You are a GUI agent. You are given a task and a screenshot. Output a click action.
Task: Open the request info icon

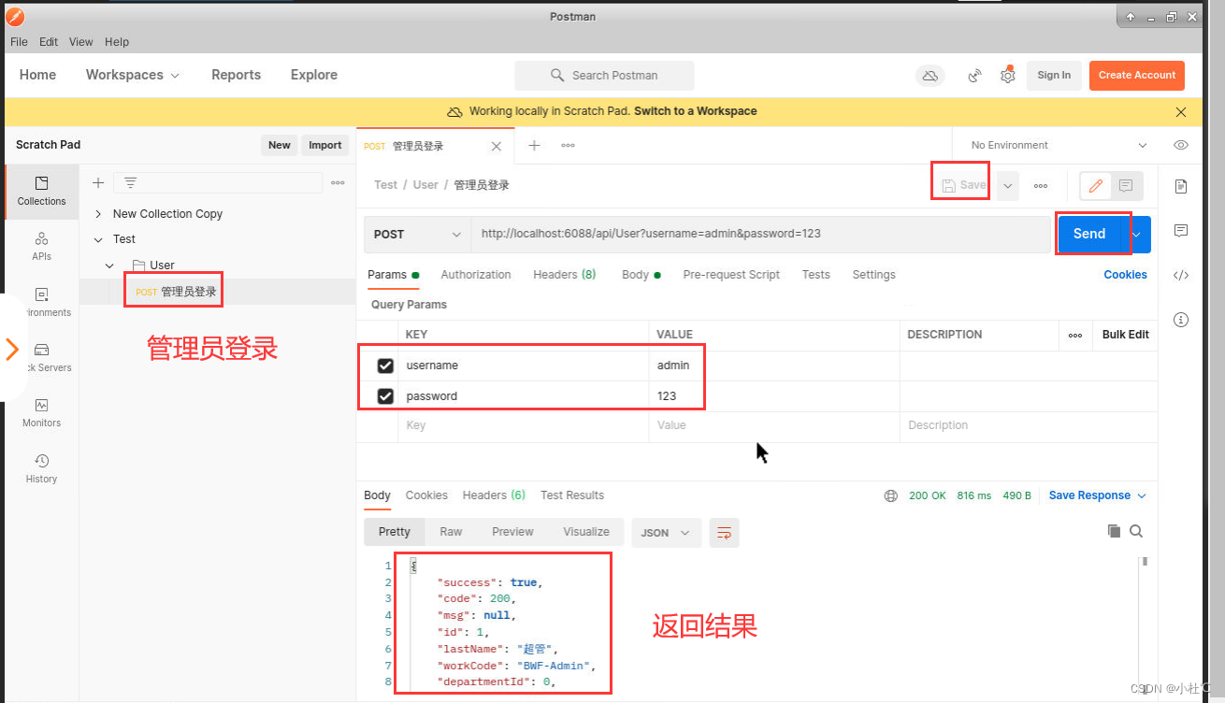(x=1181, y=320)
